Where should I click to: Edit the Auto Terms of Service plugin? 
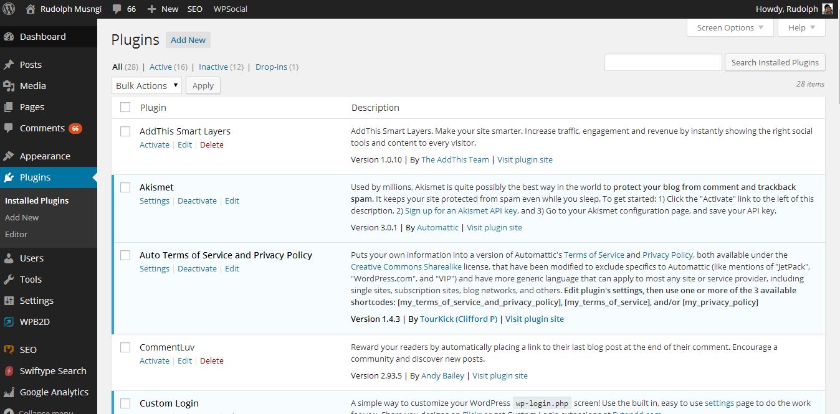point(232,268)
